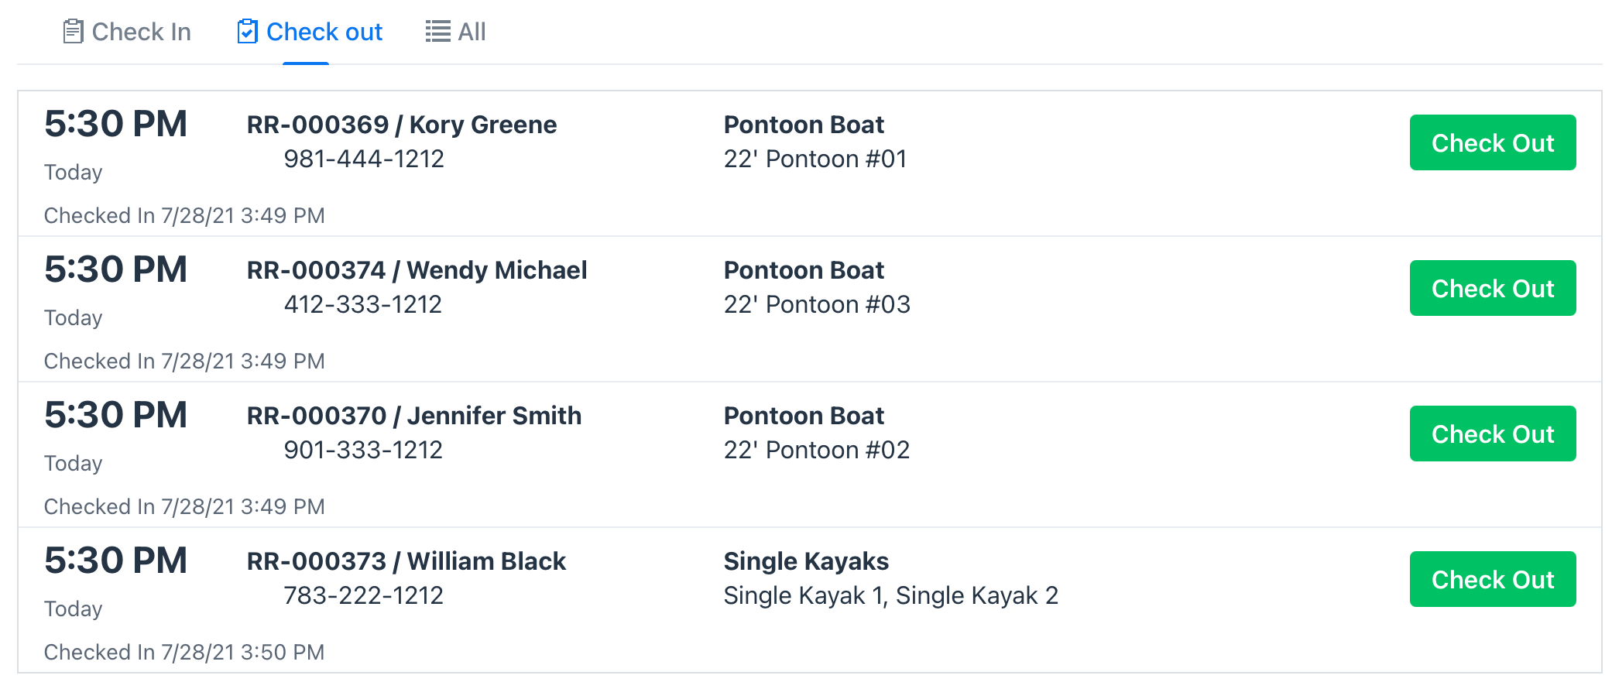The height and width of the screenshot is (689, 1612).
Task: Click Jennifer Smith's phone number 901-333-1212
Action: coord(363,450)
